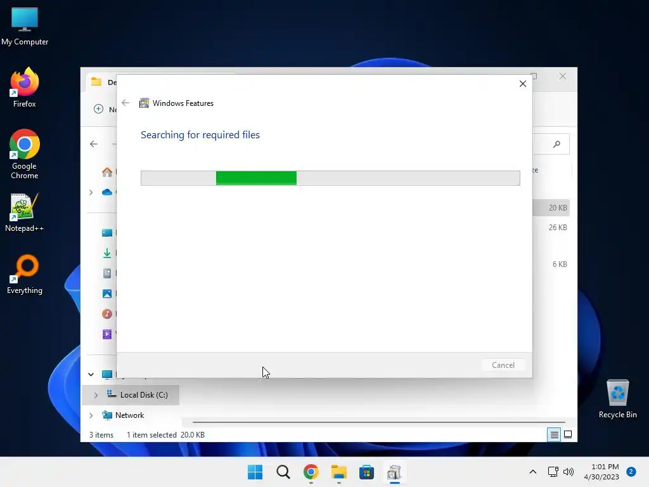Switch to large icons view in File Explorer
The image size is (649, 487).
568,434
